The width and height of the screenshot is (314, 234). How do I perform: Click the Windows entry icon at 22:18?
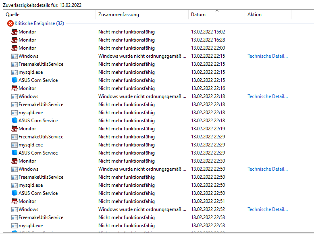(15, 96)
